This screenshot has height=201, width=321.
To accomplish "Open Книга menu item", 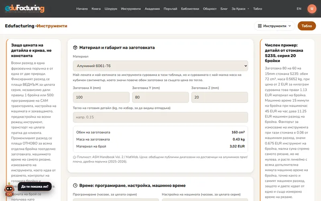I will tap(96, 8).
